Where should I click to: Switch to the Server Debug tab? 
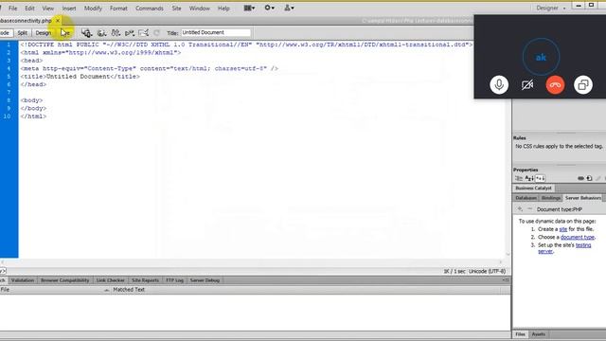(205, 280)
